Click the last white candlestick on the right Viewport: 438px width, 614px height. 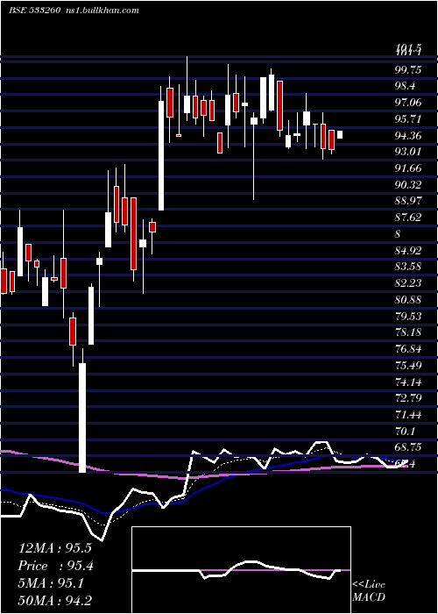click(x=340, y=134)
